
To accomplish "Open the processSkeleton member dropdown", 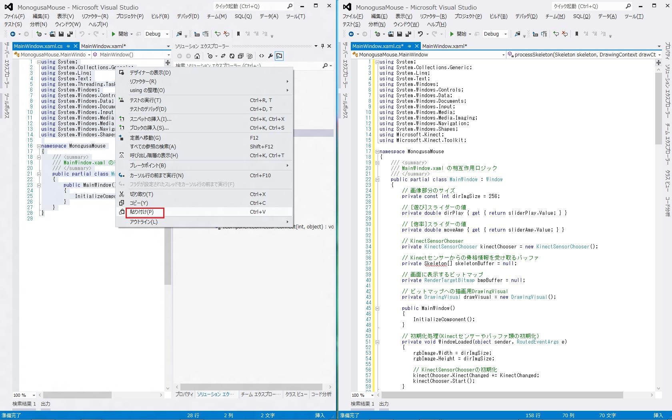I will 584,55.
